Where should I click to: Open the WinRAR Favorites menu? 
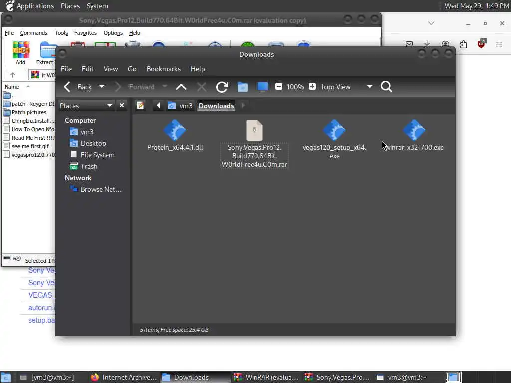coord(85,33)
